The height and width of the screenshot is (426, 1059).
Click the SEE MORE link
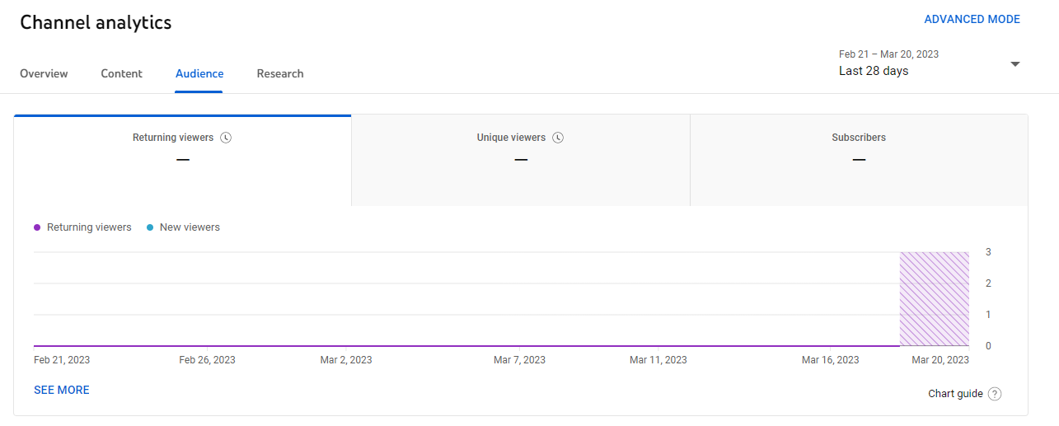(x=62, y=390)
